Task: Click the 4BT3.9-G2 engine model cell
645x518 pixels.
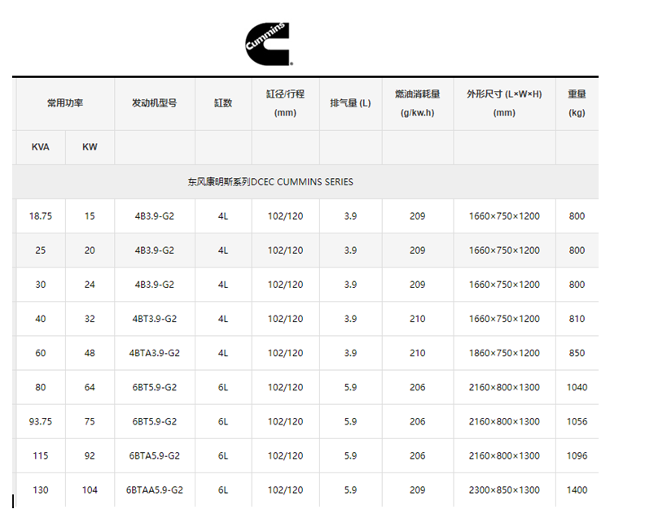Action: [154, 319]
